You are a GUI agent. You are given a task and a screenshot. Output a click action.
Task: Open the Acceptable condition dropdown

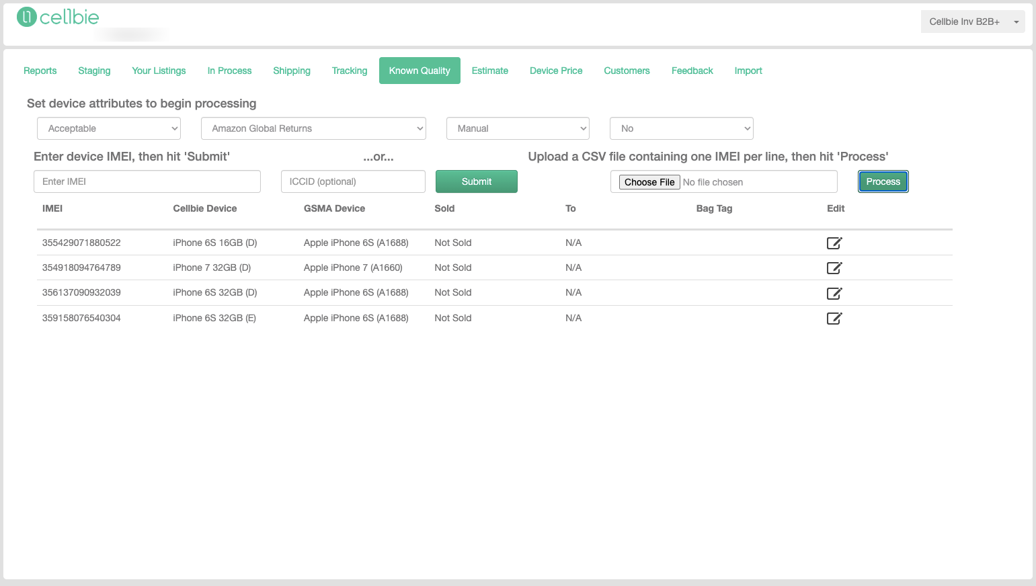109,128
